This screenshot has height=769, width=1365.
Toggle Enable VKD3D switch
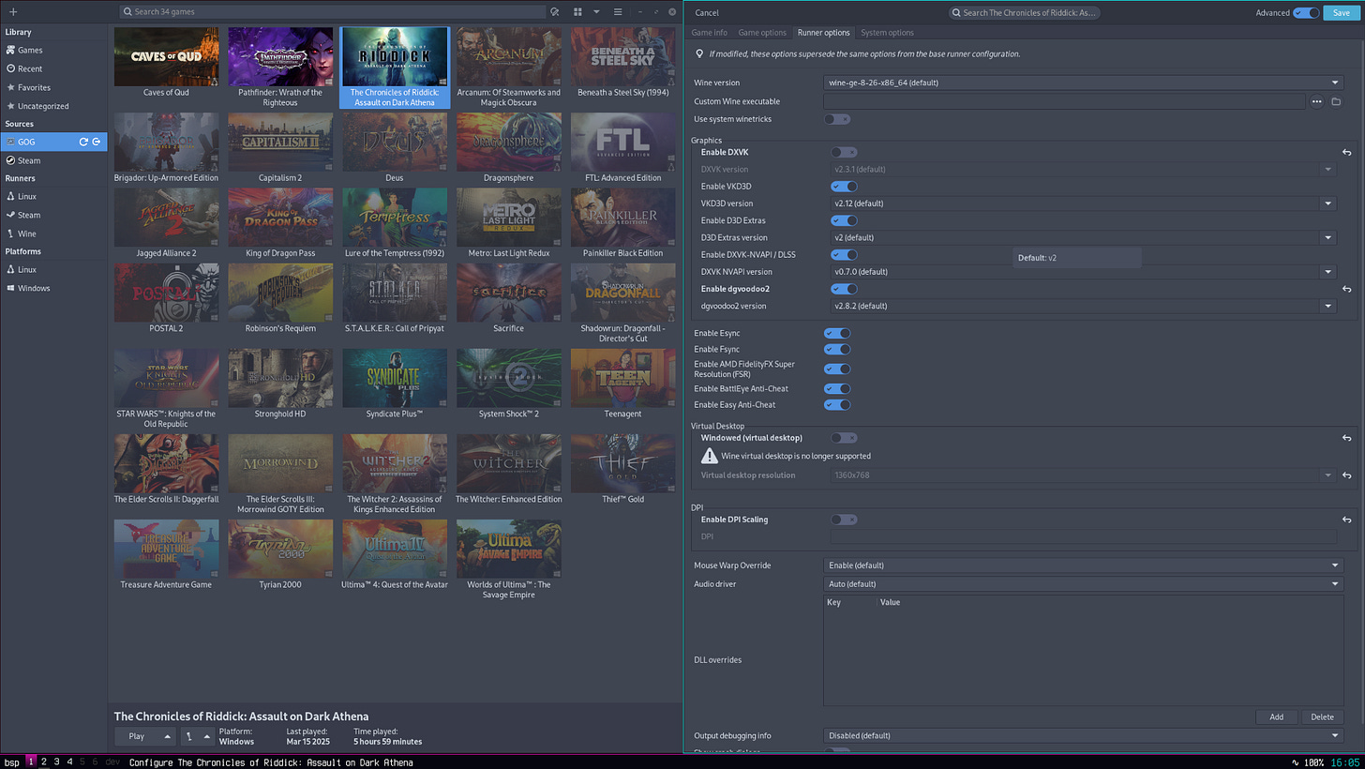tap(844, 186)
